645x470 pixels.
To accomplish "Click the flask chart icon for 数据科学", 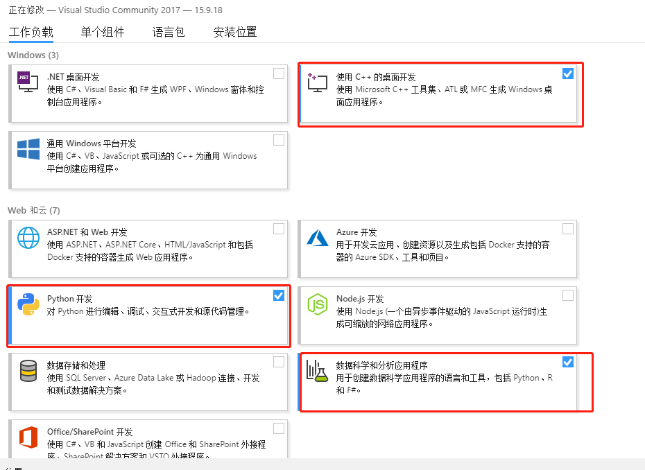I will point(317,371).
